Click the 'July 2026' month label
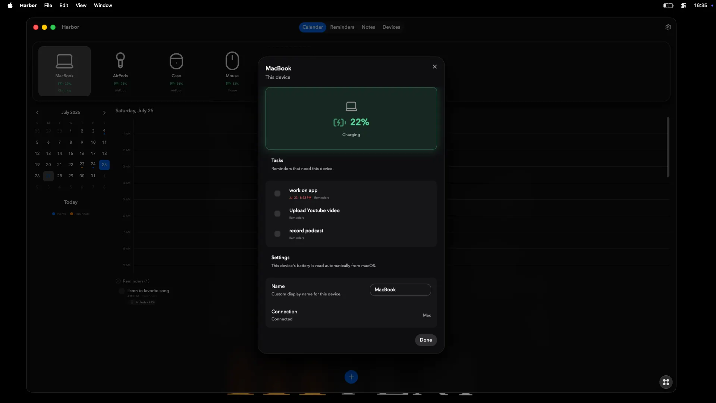Screen dimensions: 716x403 (71, 112)
